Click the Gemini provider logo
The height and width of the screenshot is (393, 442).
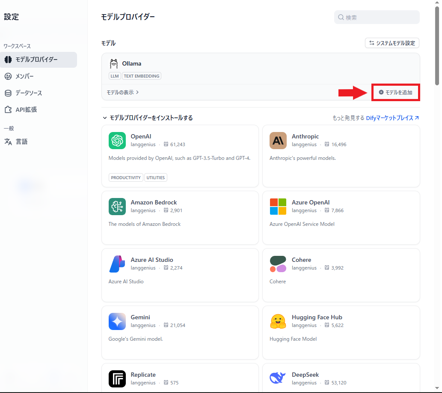click(x=117, y=321)
